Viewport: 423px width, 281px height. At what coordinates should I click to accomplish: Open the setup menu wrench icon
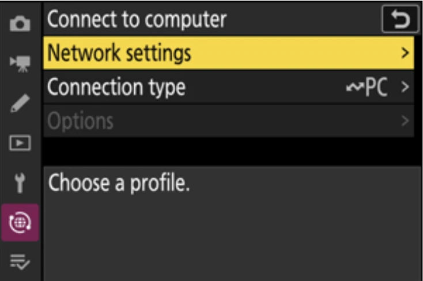pos(20,183)
